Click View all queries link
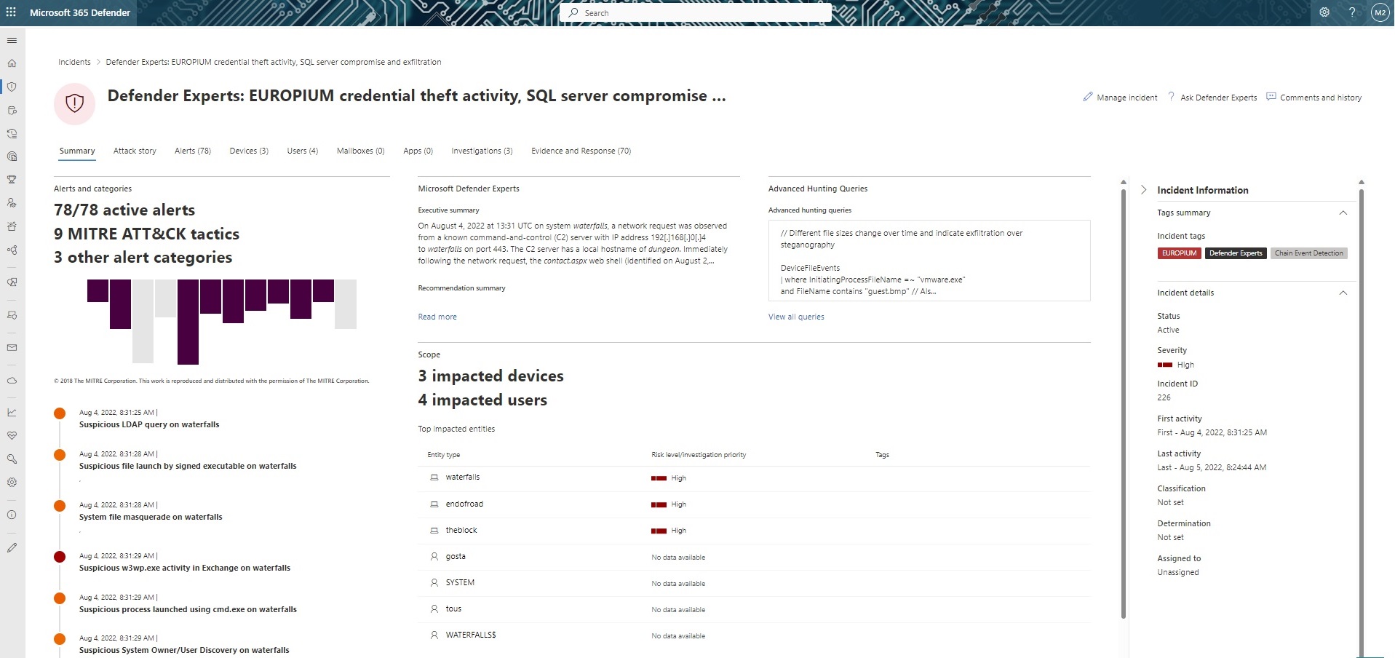Viewport: 1395px width, 658px height. point(796,317)
